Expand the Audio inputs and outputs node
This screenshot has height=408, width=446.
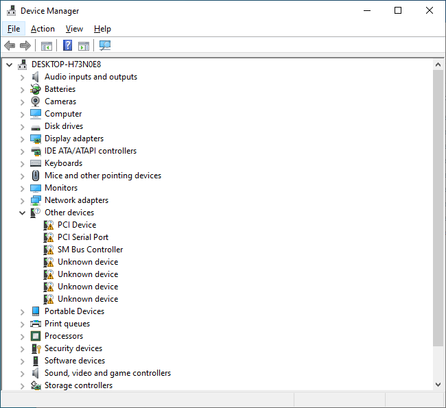click(23, 77)
